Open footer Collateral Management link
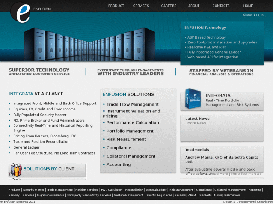 (230, 190)
